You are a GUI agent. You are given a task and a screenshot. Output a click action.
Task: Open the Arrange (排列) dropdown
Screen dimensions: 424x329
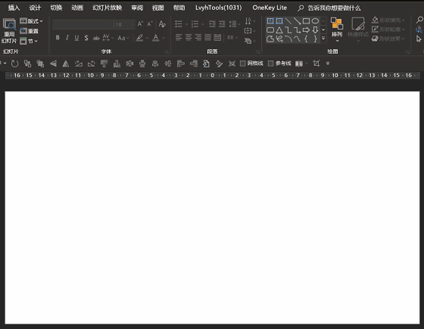coord(337,30)
